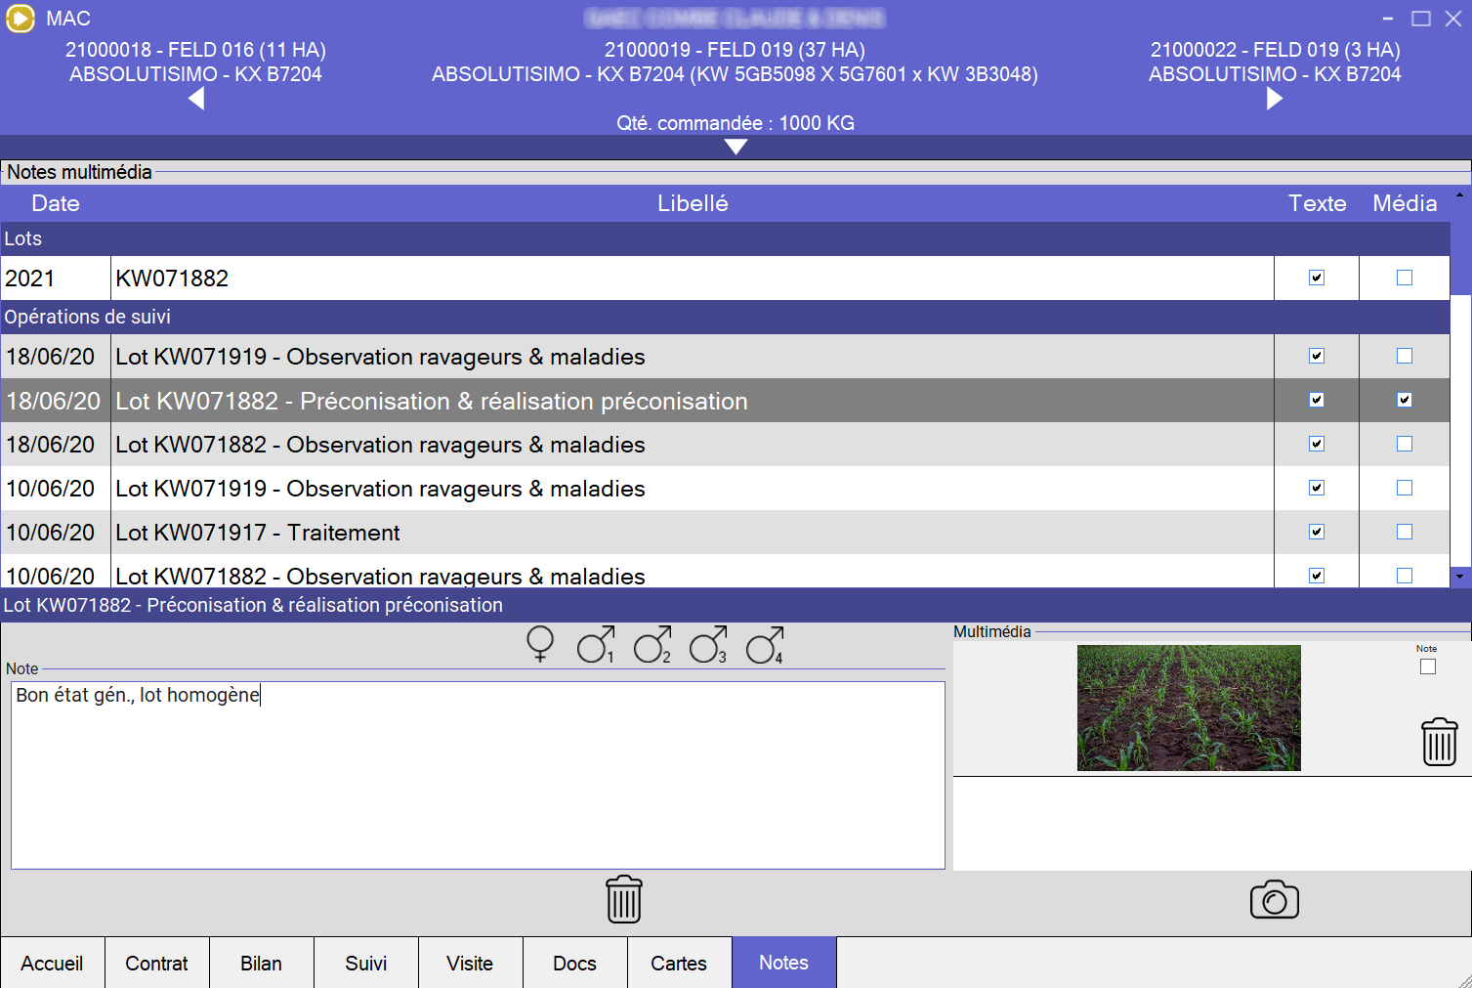Go to next parcel with right arrow

1275,99
